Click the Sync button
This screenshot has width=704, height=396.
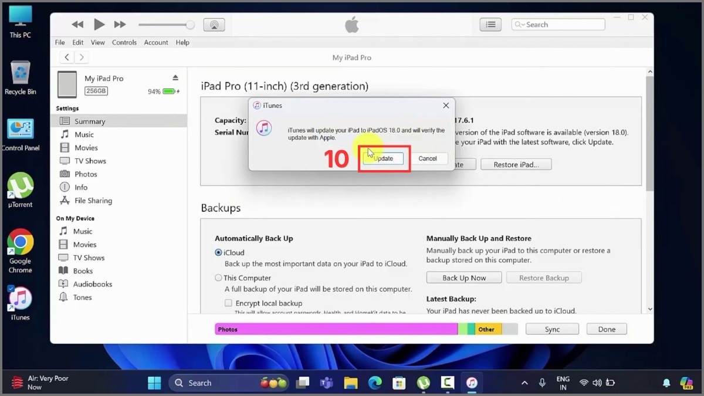pos(552,329)
